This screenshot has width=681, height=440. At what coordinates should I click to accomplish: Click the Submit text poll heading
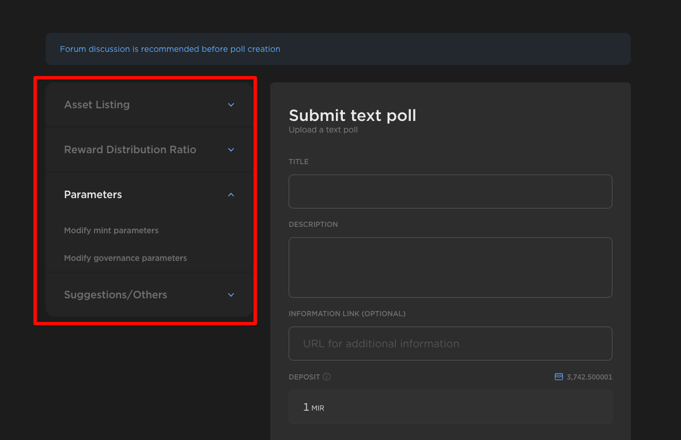coord(352,115)
